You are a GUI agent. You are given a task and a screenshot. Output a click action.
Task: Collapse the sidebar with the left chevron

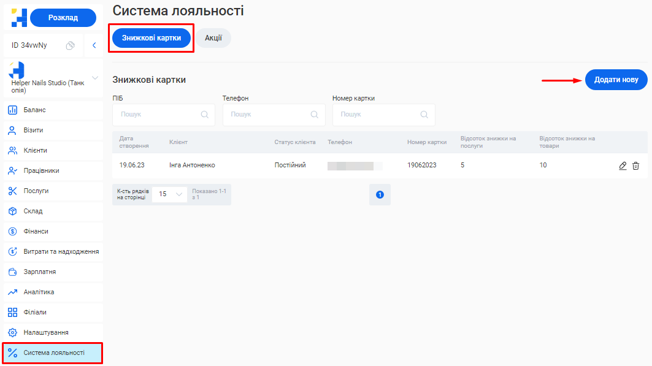point(94,45)
